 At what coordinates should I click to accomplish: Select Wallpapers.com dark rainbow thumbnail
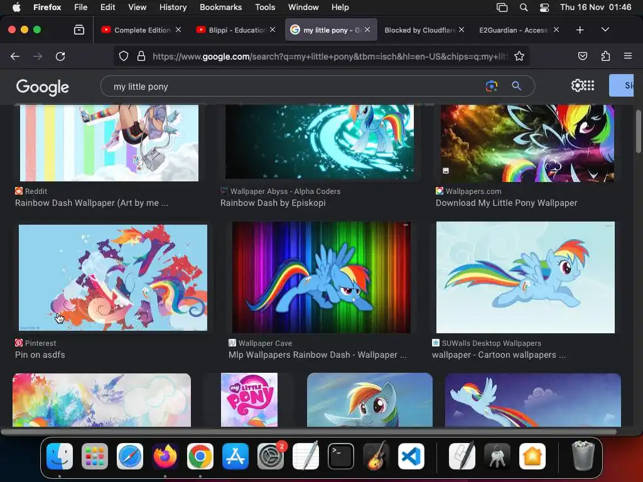(x=527, y=143)
